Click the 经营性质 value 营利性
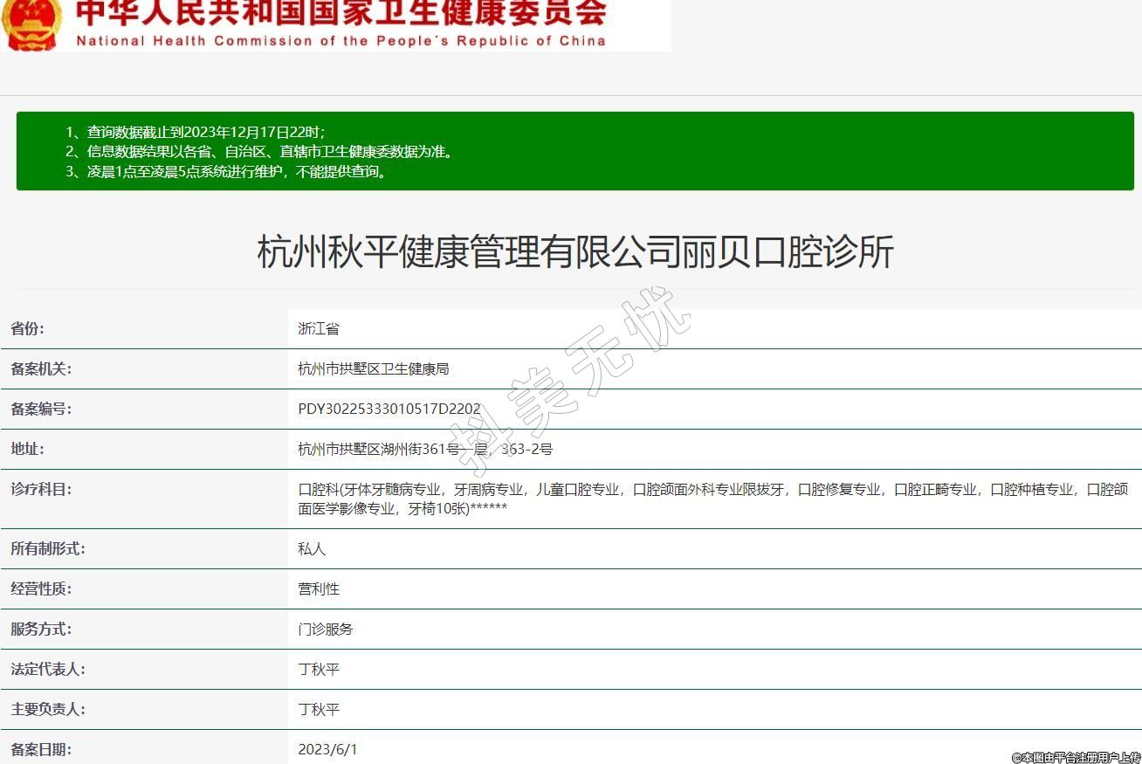 [319, 589]
